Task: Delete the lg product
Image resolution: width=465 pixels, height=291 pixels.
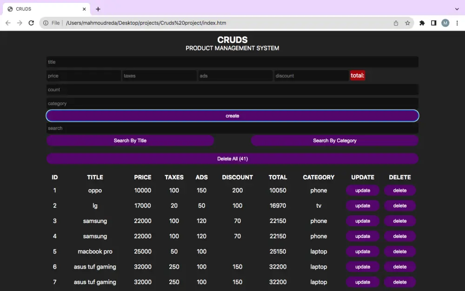Action: 399,205
